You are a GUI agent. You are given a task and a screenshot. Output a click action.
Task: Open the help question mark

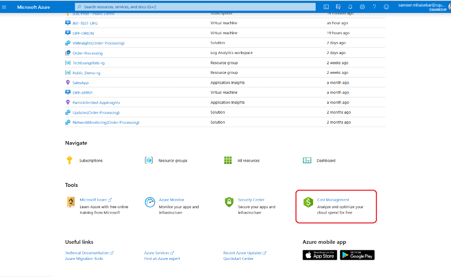click(374, 7)
